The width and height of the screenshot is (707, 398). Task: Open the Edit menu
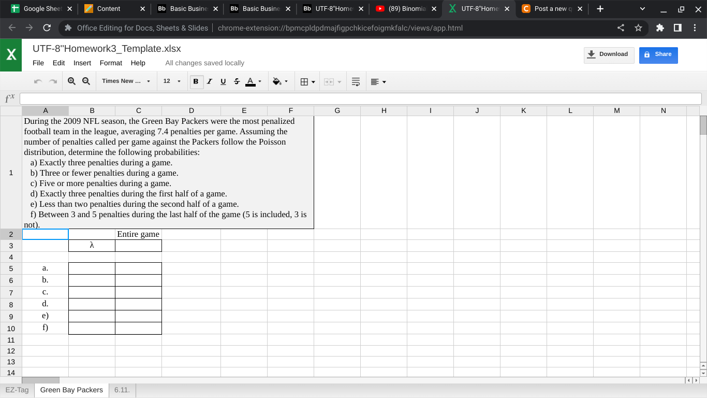(x=58, y=63)
